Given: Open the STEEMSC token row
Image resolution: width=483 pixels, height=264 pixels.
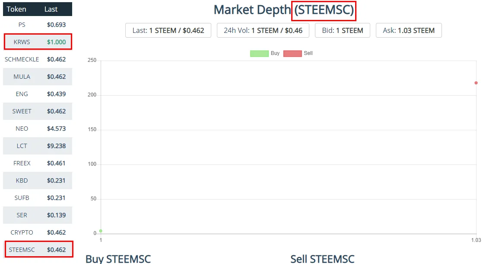Looking at the screenshot, I should pos(37,250).
